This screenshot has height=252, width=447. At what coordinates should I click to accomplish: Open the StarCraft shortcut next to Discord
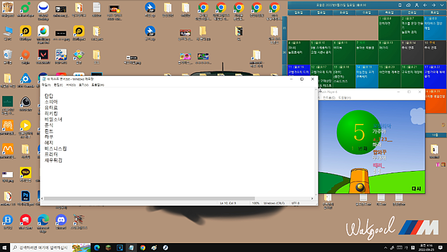[79, 222]
